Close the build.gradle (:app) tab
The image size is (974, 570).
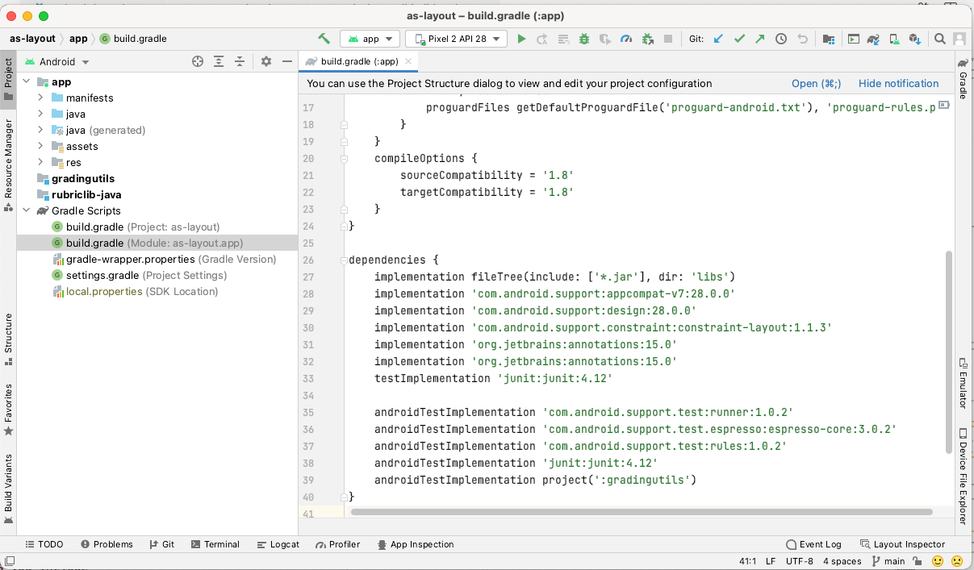(408, 61)
